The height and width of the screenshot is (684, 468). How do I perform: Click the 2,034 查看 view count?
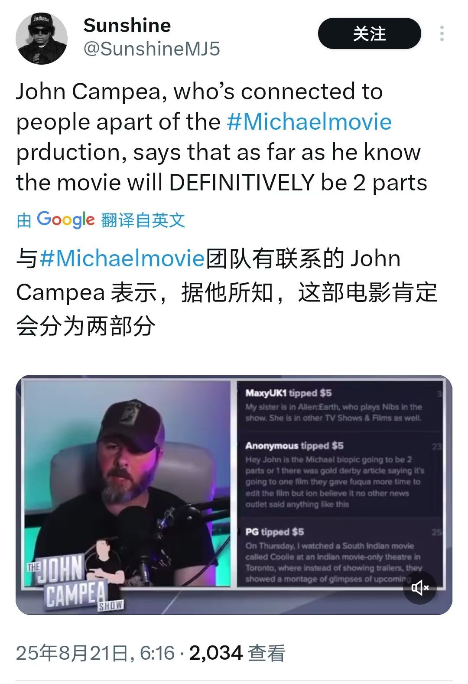(237, 653)
